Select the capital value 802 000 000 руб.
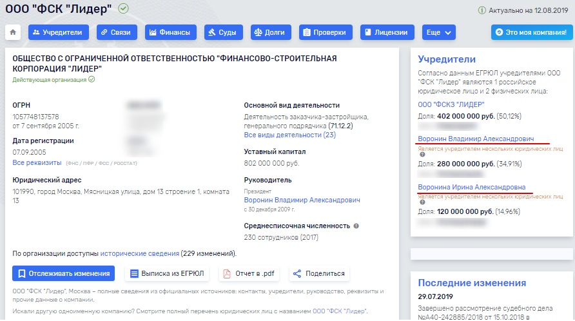Screen dimensions: 575x321 pyautogui.click(x=272, y=163)
